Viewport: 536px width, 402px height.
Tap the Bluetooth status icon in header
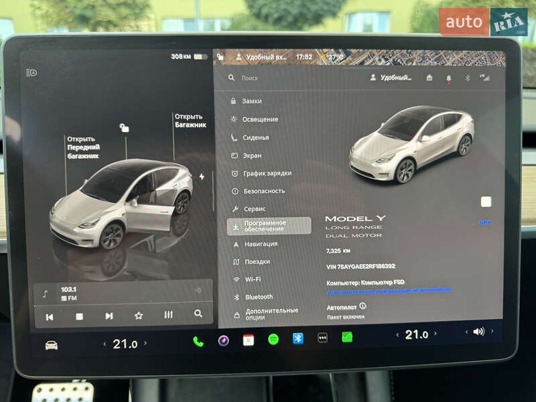pyautogui.click(x=467, y=78)
